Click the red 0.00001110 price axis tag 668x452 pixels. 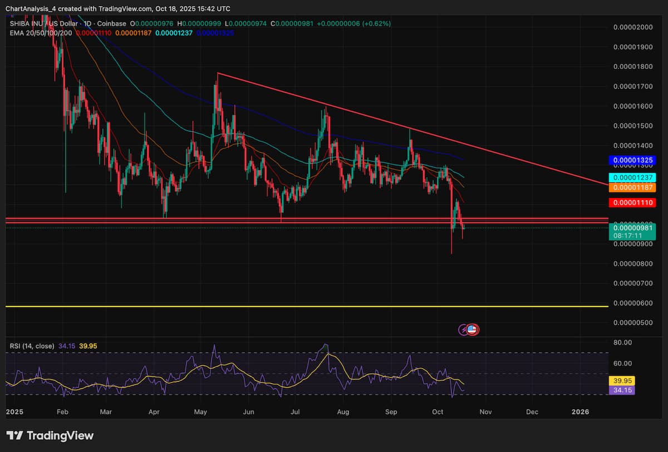coord(632,203)
